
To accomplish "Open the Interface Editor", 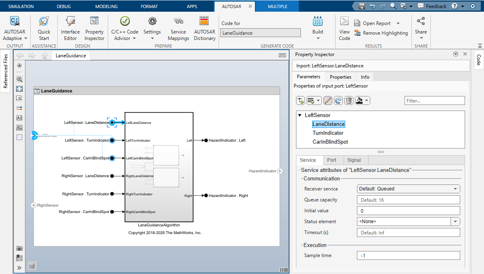I will tap(70, 28).
